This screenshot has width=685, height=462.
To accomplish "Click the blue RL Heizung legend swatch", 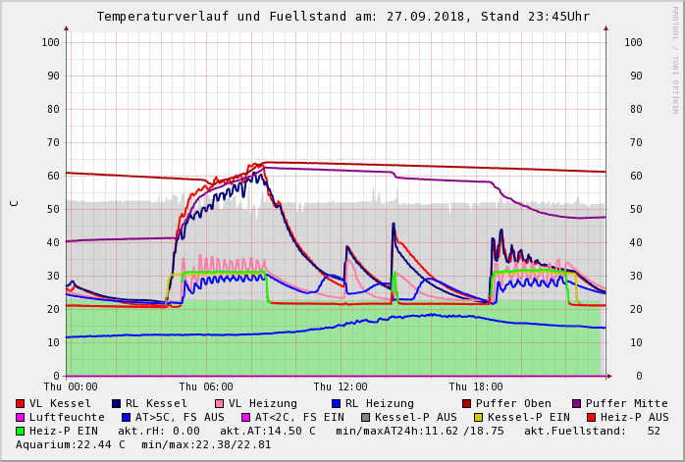I will tap(337, 403).
